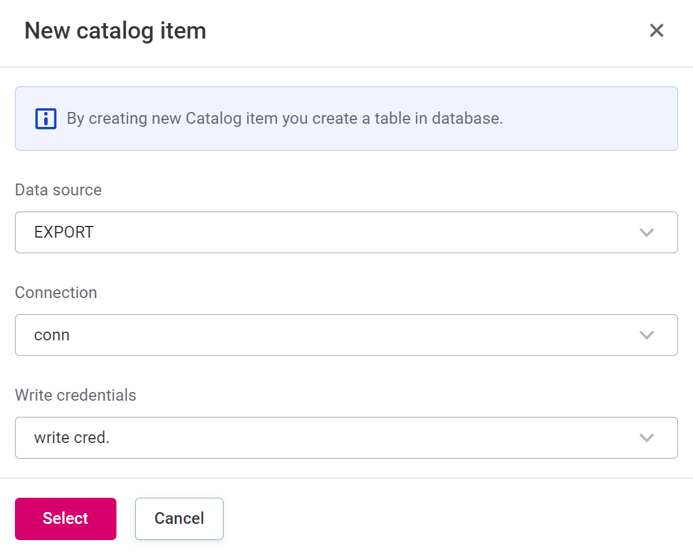Select the EXPORT value in the Data source field

[x=64, y=232]
